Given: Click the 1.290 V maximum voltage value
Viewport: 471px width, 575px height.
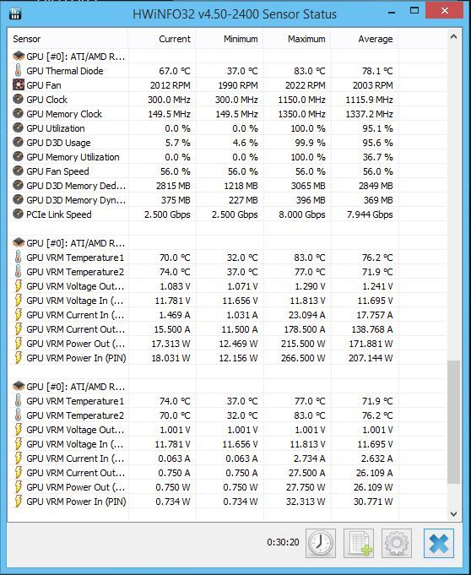Looking at the screenshot, I should click(x=310, y=286).
